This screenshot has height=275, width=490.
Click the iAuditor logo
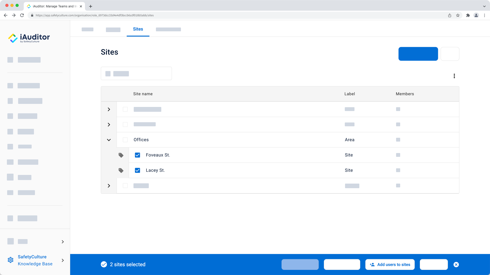29,38
